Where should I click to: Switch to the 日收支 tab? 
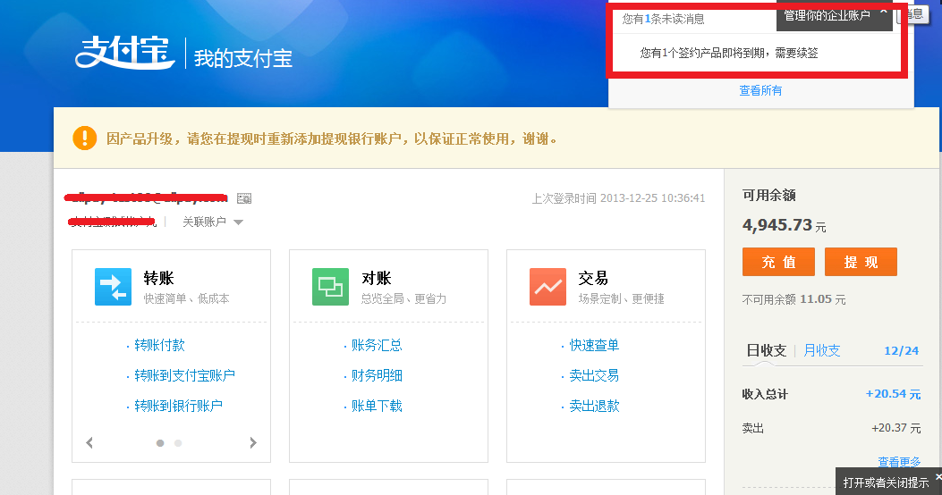pos(766,350)
